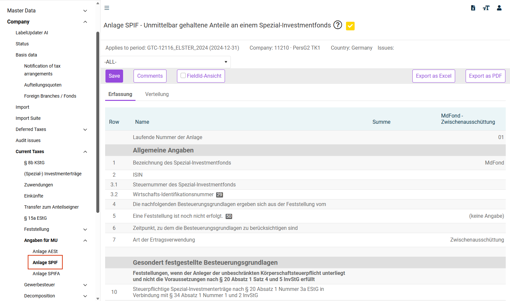Open LabelUpdater AI in sidebar
Image resolution: width=510 pixels, height=301 pixels.
coord(32,33)
